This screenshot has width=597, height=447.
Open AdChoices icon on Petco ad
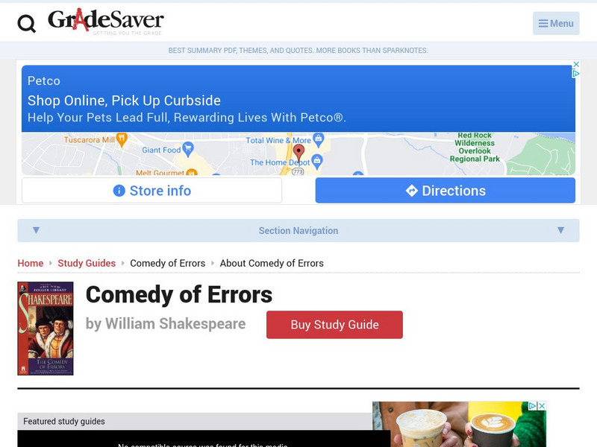coord(576,74)
